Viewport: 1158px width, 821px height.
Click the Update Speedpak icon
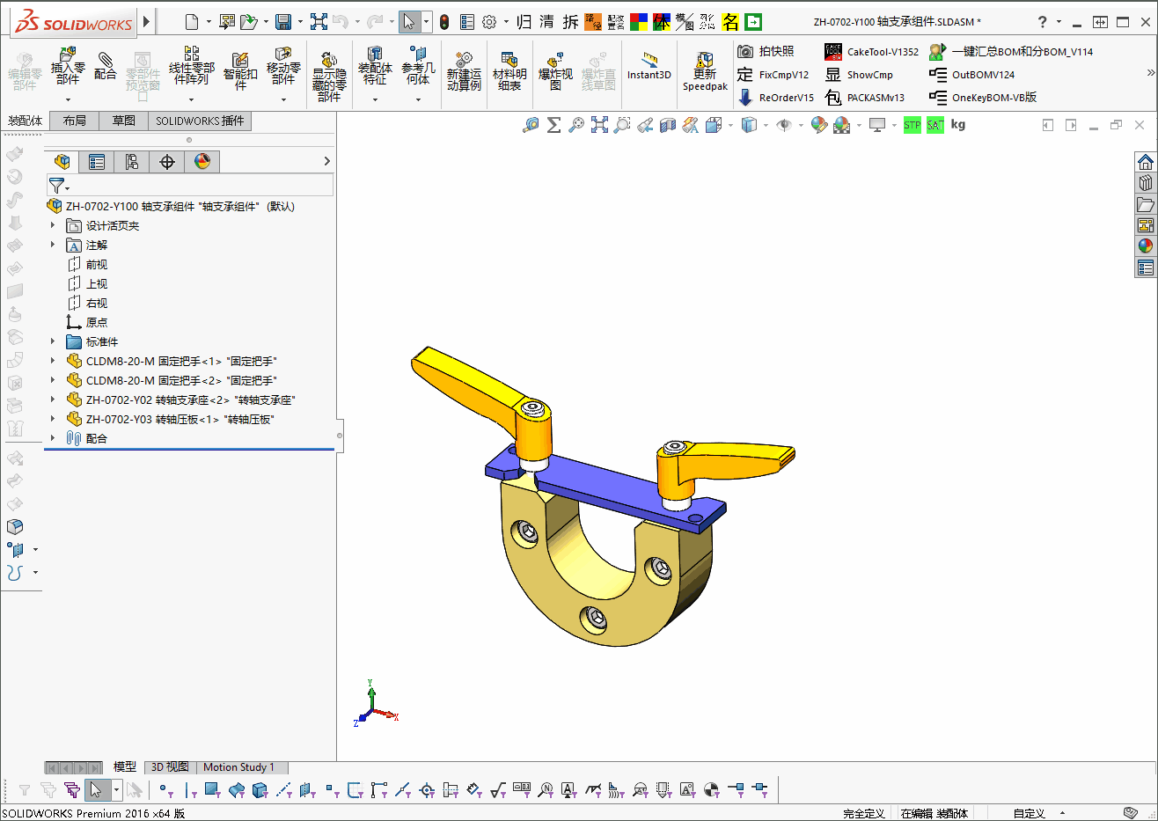point(705,70)
